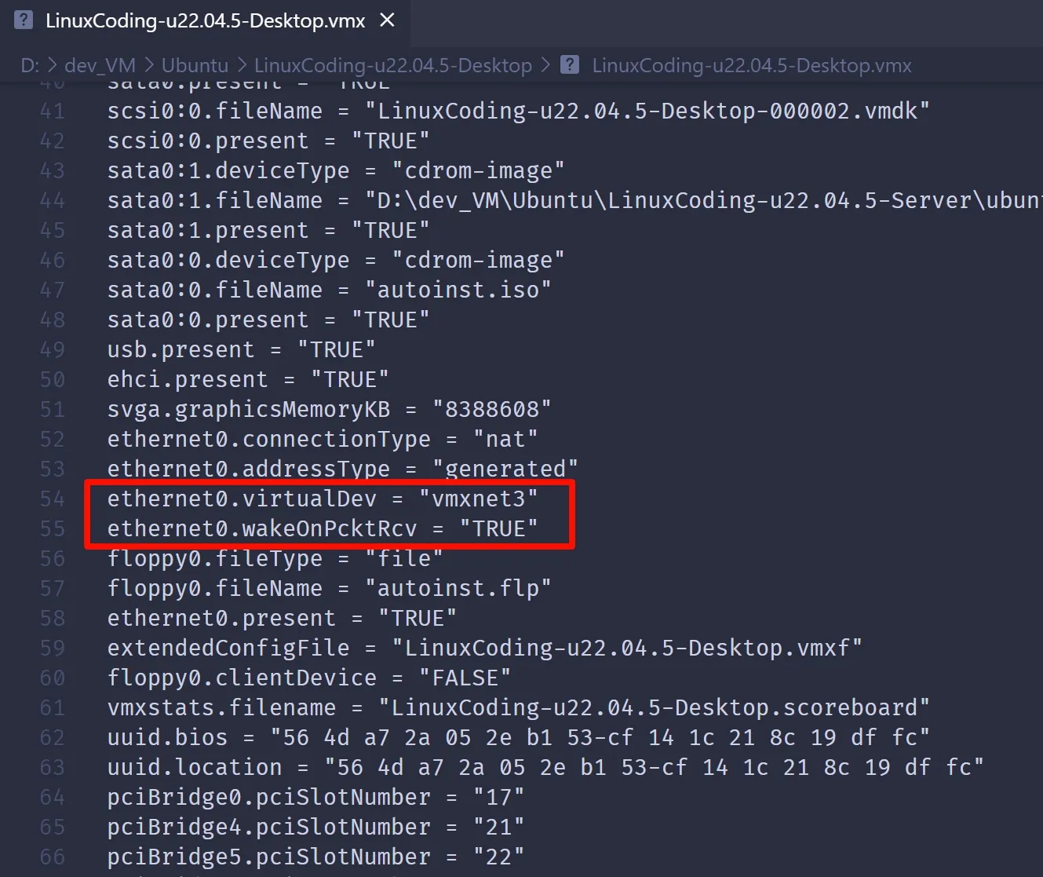Expand the Ubuntu breadcrumb segment
This screenshot has width=1043, height=877.
click(x=195, y=65)
